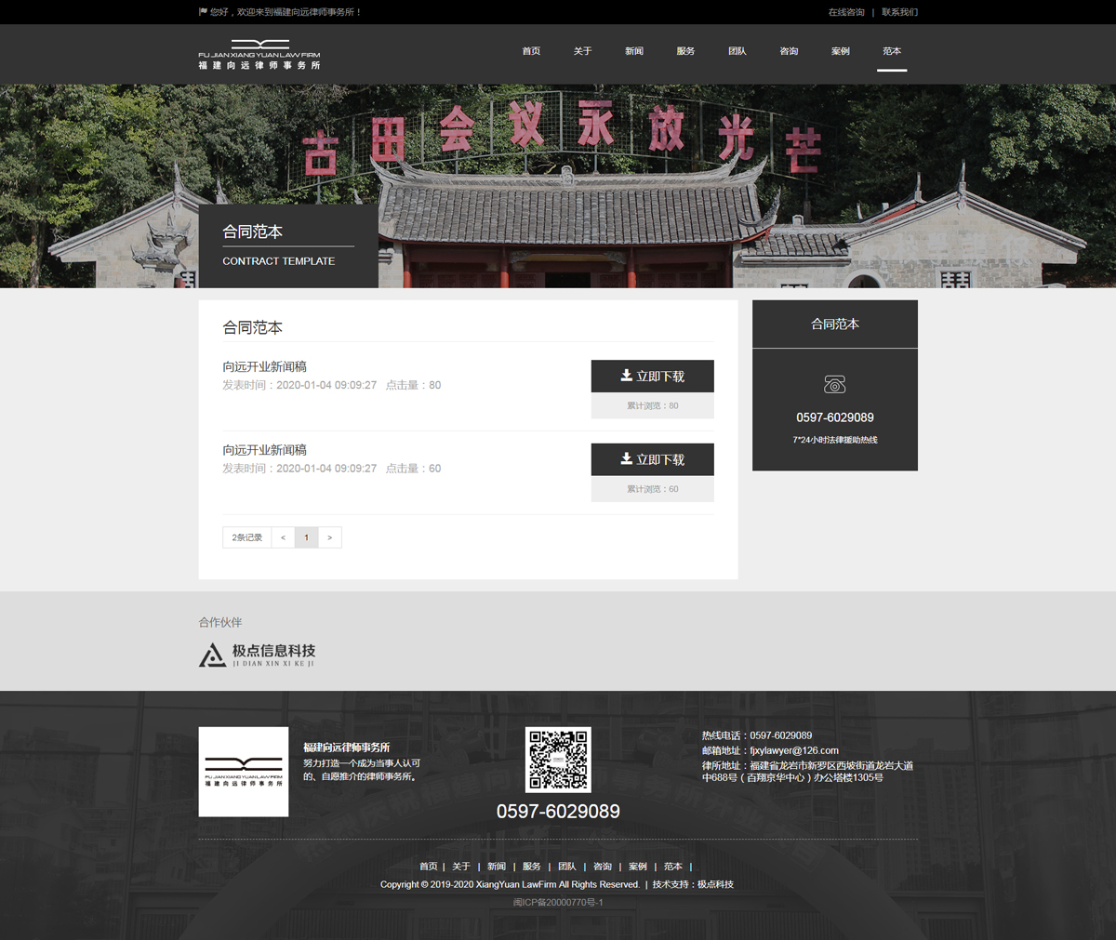Go to previous page with < button
The height and width of the screenshot is (940, 1116).
click(x=283, y=537)
